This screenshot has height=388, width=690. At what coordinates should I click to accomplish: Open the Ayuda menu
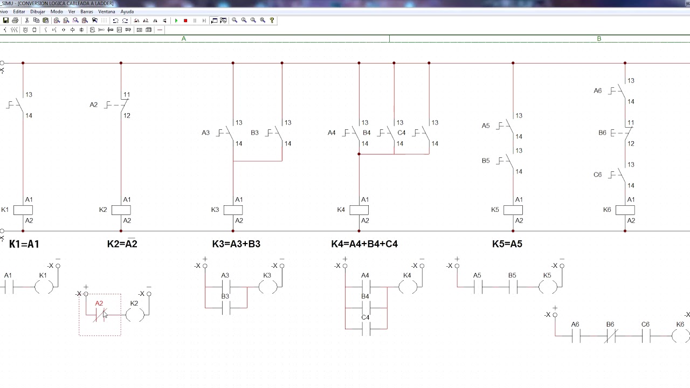point(127,11)
